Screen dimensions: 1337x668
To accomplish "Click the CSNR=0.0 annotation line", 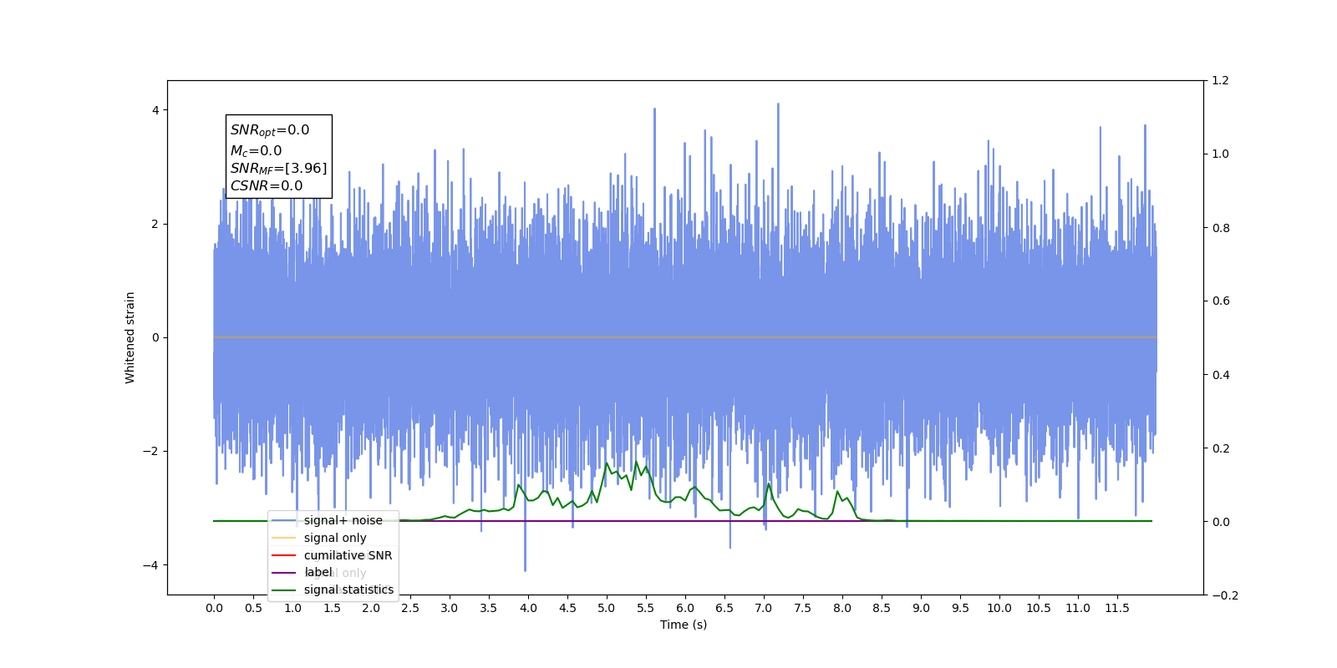I will (x=267, y=186).
